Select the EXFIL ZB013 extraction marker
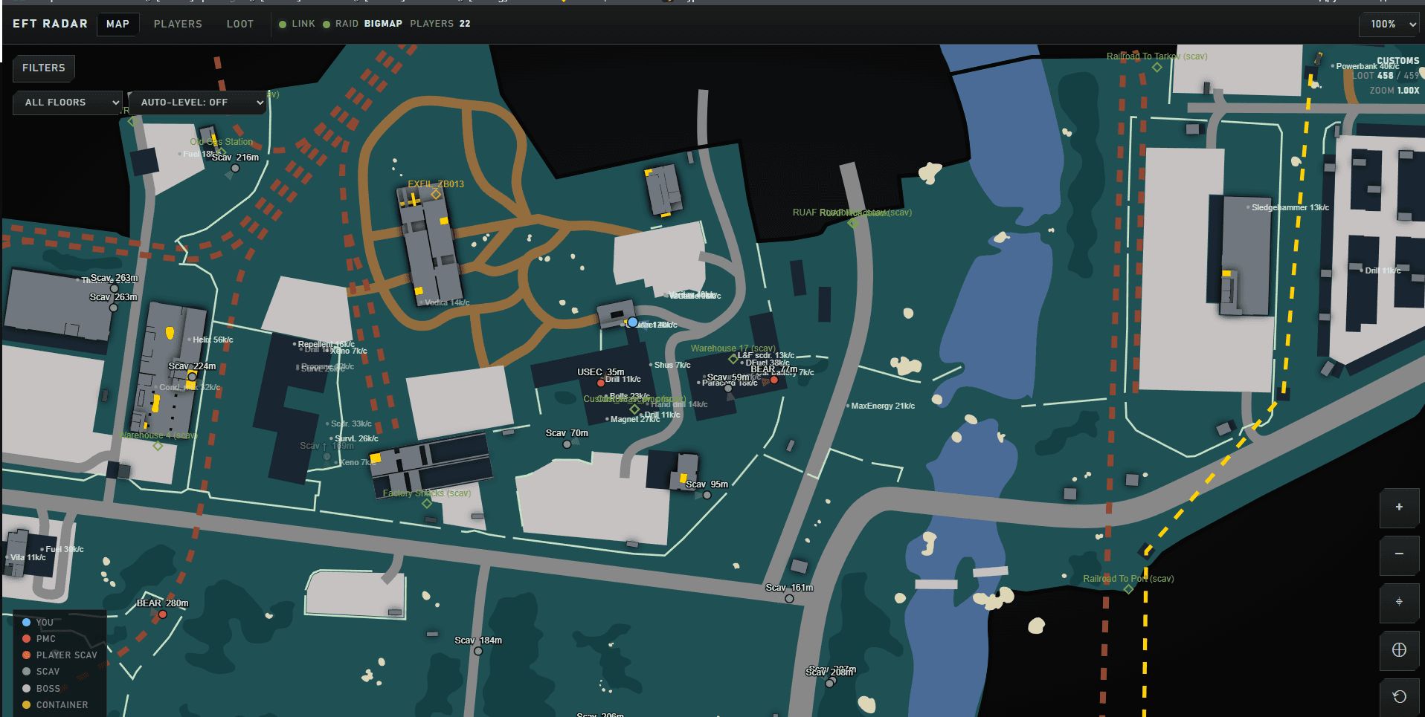1425x717 pixels. [437, 195]
